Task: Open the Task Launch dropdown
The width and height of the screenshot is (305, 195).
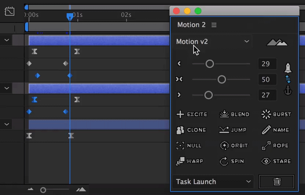Action: pyautogui.click(x=213, y=181)
